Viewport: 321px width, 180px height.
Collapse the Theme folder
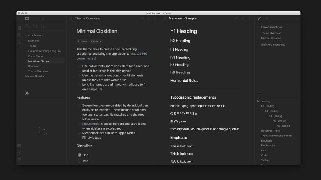(x=26, y=46)
